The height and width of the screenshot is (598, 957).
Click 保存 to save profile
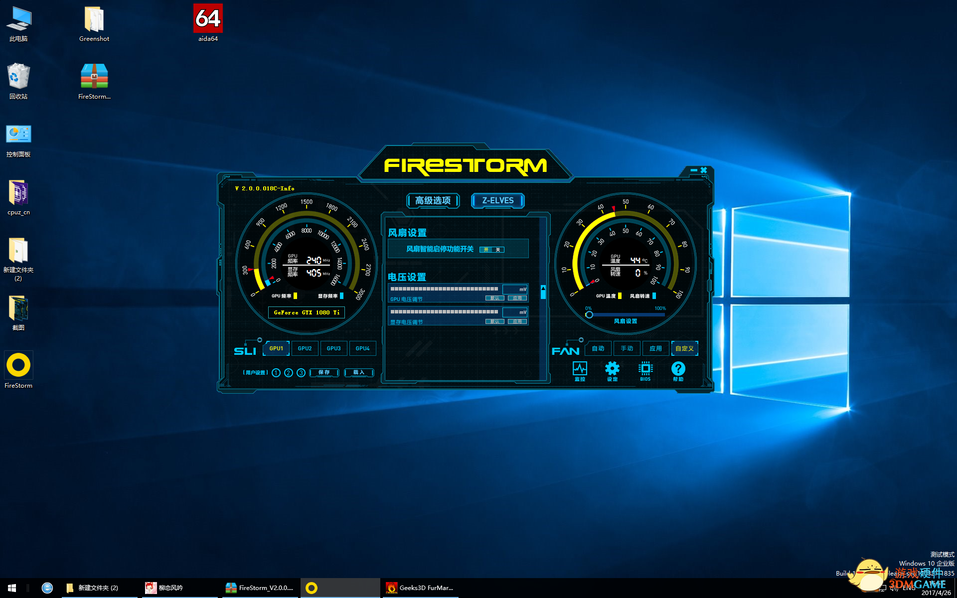tap(324, 373)
